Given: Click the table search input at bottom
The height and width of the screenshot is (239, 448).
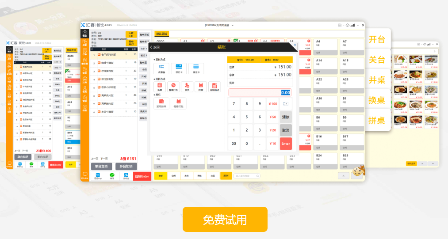Looking at the screenshot, I should pos(247,176).
